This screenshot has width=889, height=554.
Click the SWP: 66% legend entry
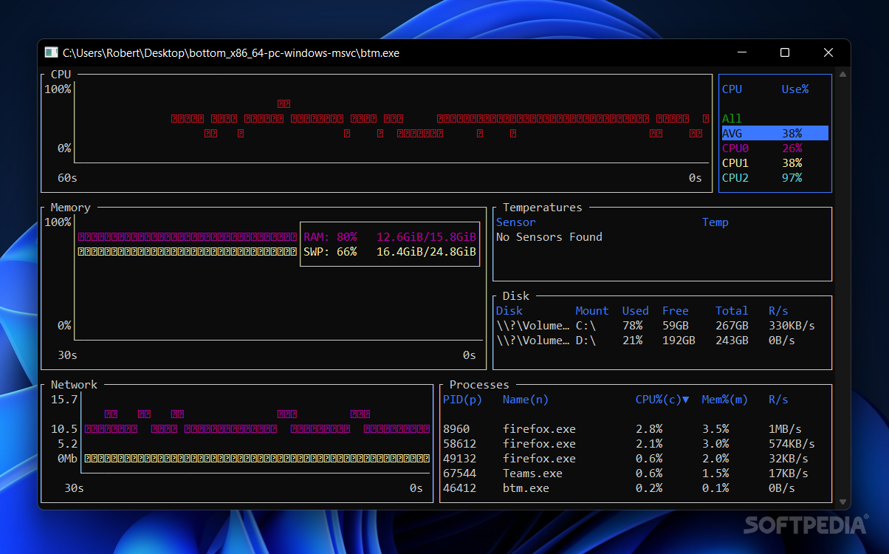pyautogui.click(x=390, y=252)
